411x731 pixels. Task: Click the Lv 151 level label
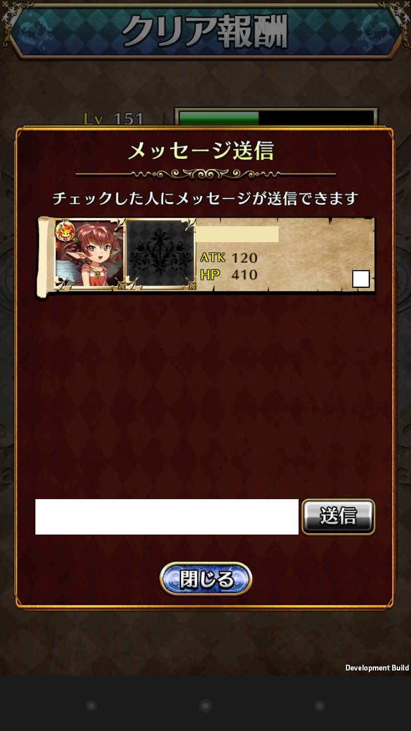(x=114, y=119)
